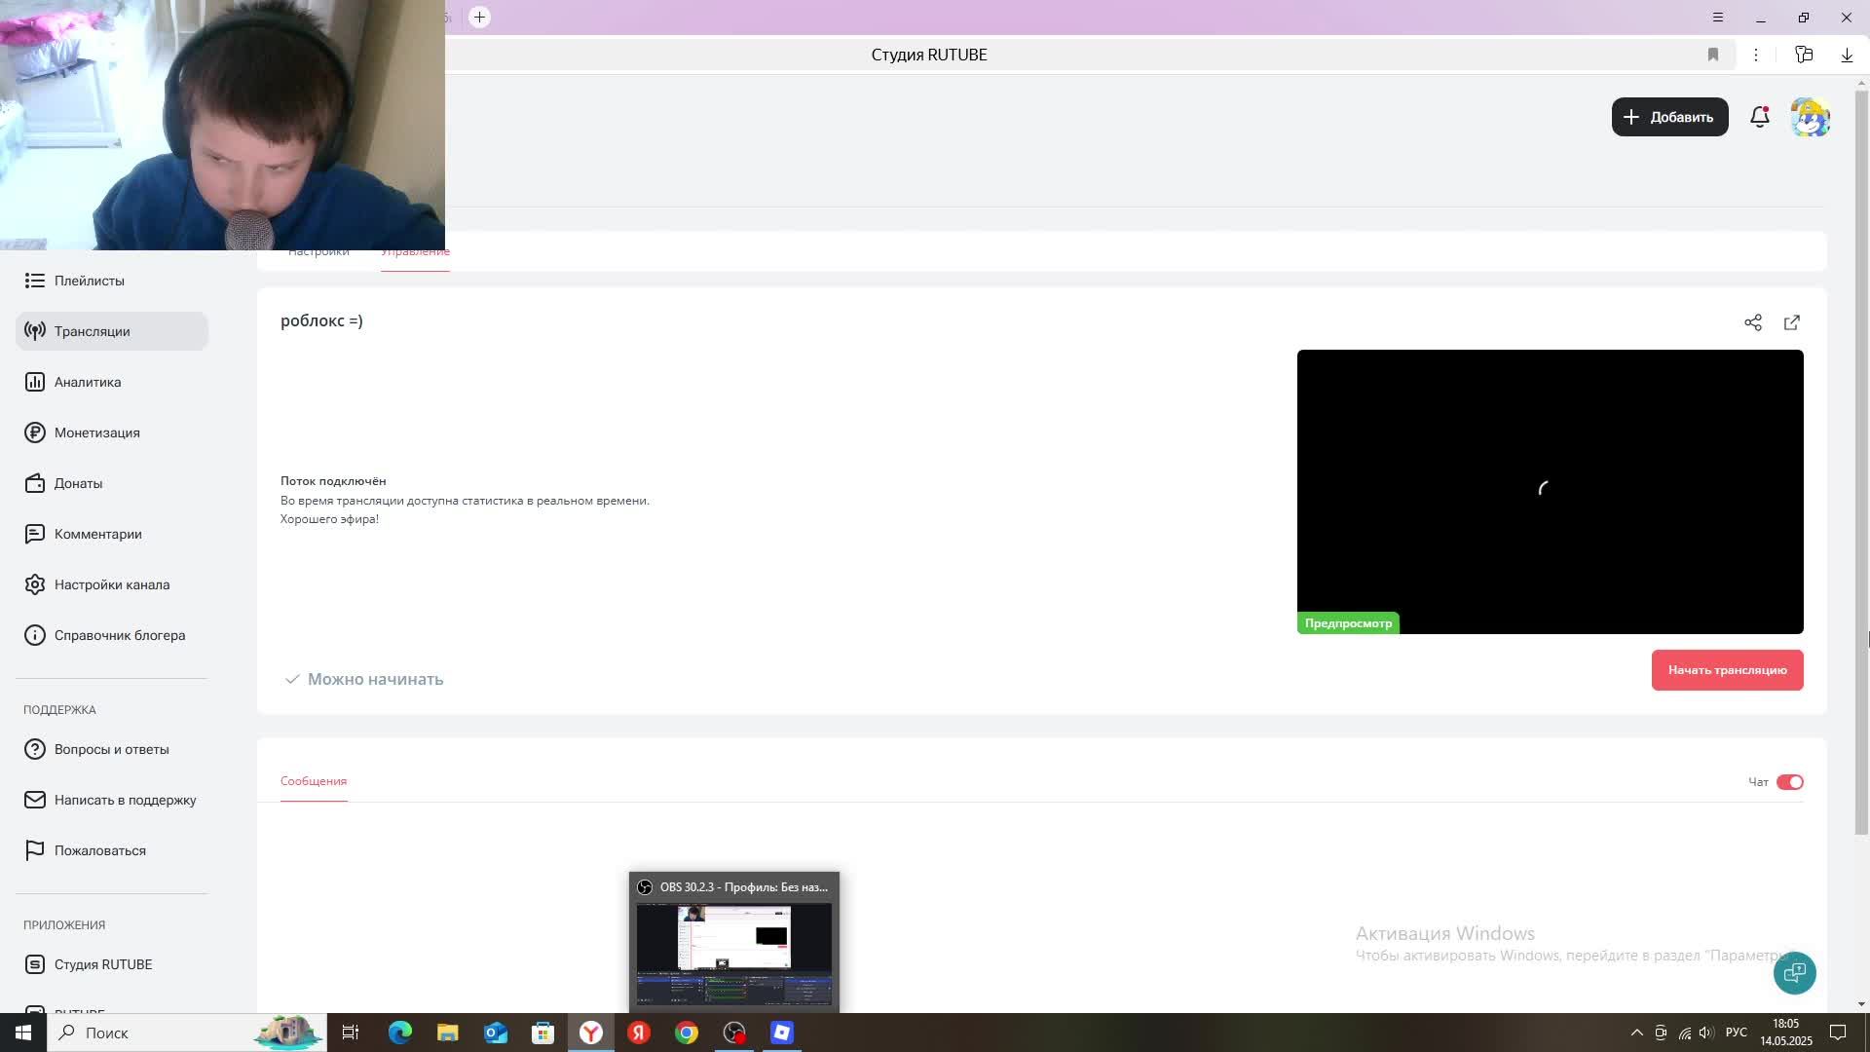Open the browser hamburger menu
Image resolution: width=1870 pixels, height=1052 pixels.
click(1718, 18)
